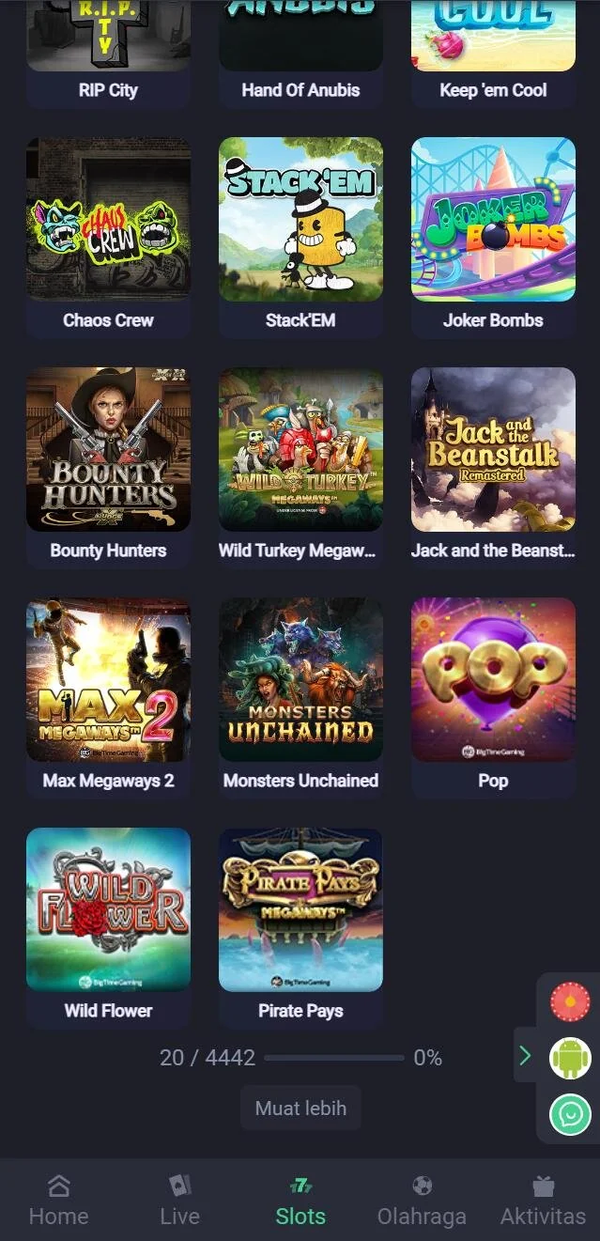Tap the Android app download icon

tap(570, 1058)
